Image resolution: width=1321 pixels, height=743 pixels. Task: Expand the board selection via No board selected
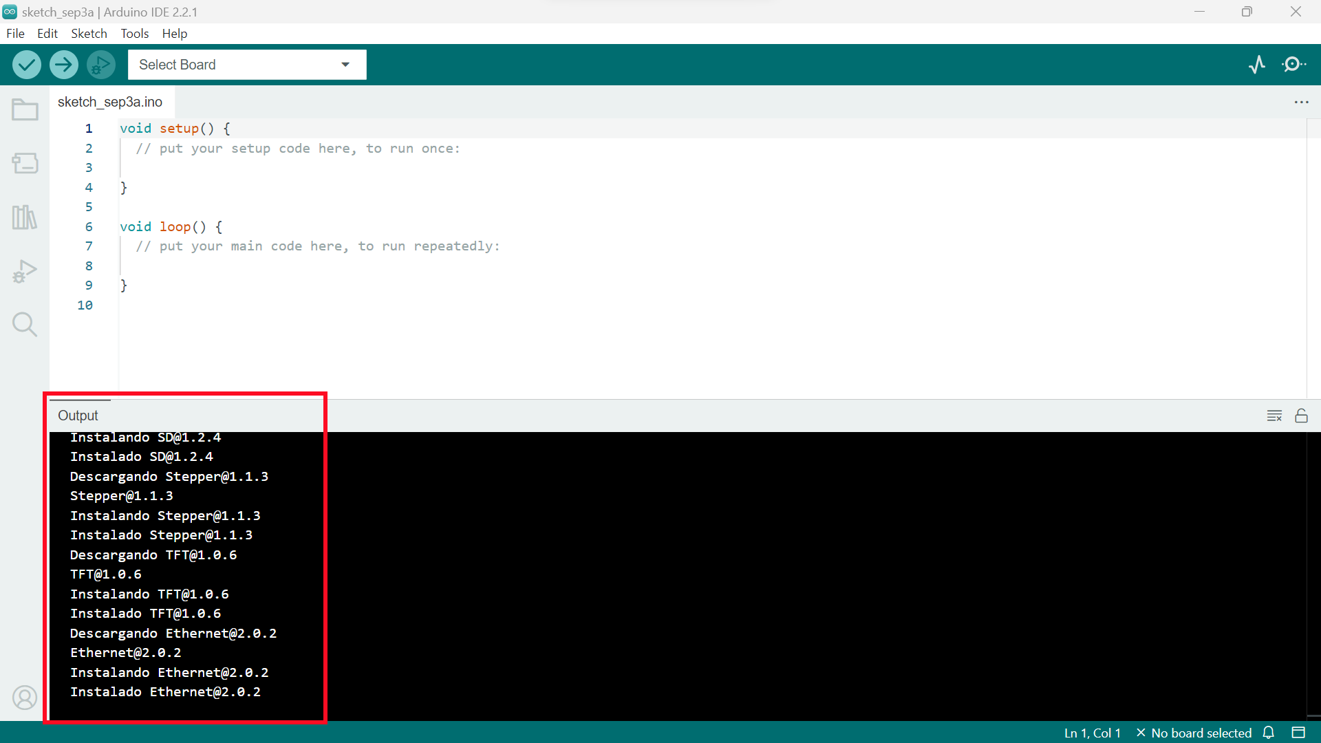(x=1201, y=733)
